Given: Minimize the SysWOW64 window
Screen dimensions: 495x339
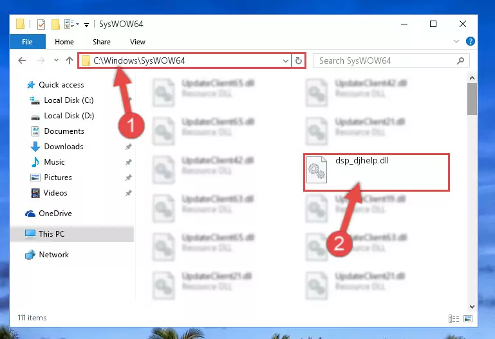Looking at the screenshot, I should [404, 24].
